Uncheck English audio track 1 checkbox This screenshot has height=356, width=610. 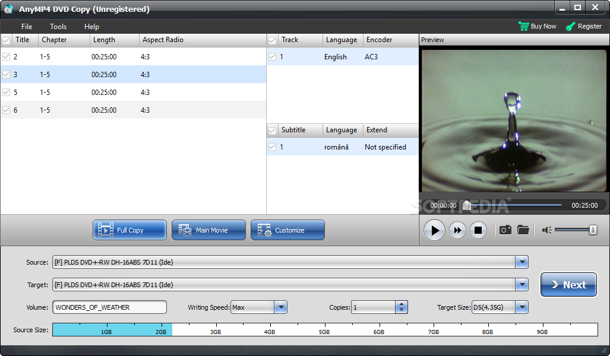tap(272, 57)
